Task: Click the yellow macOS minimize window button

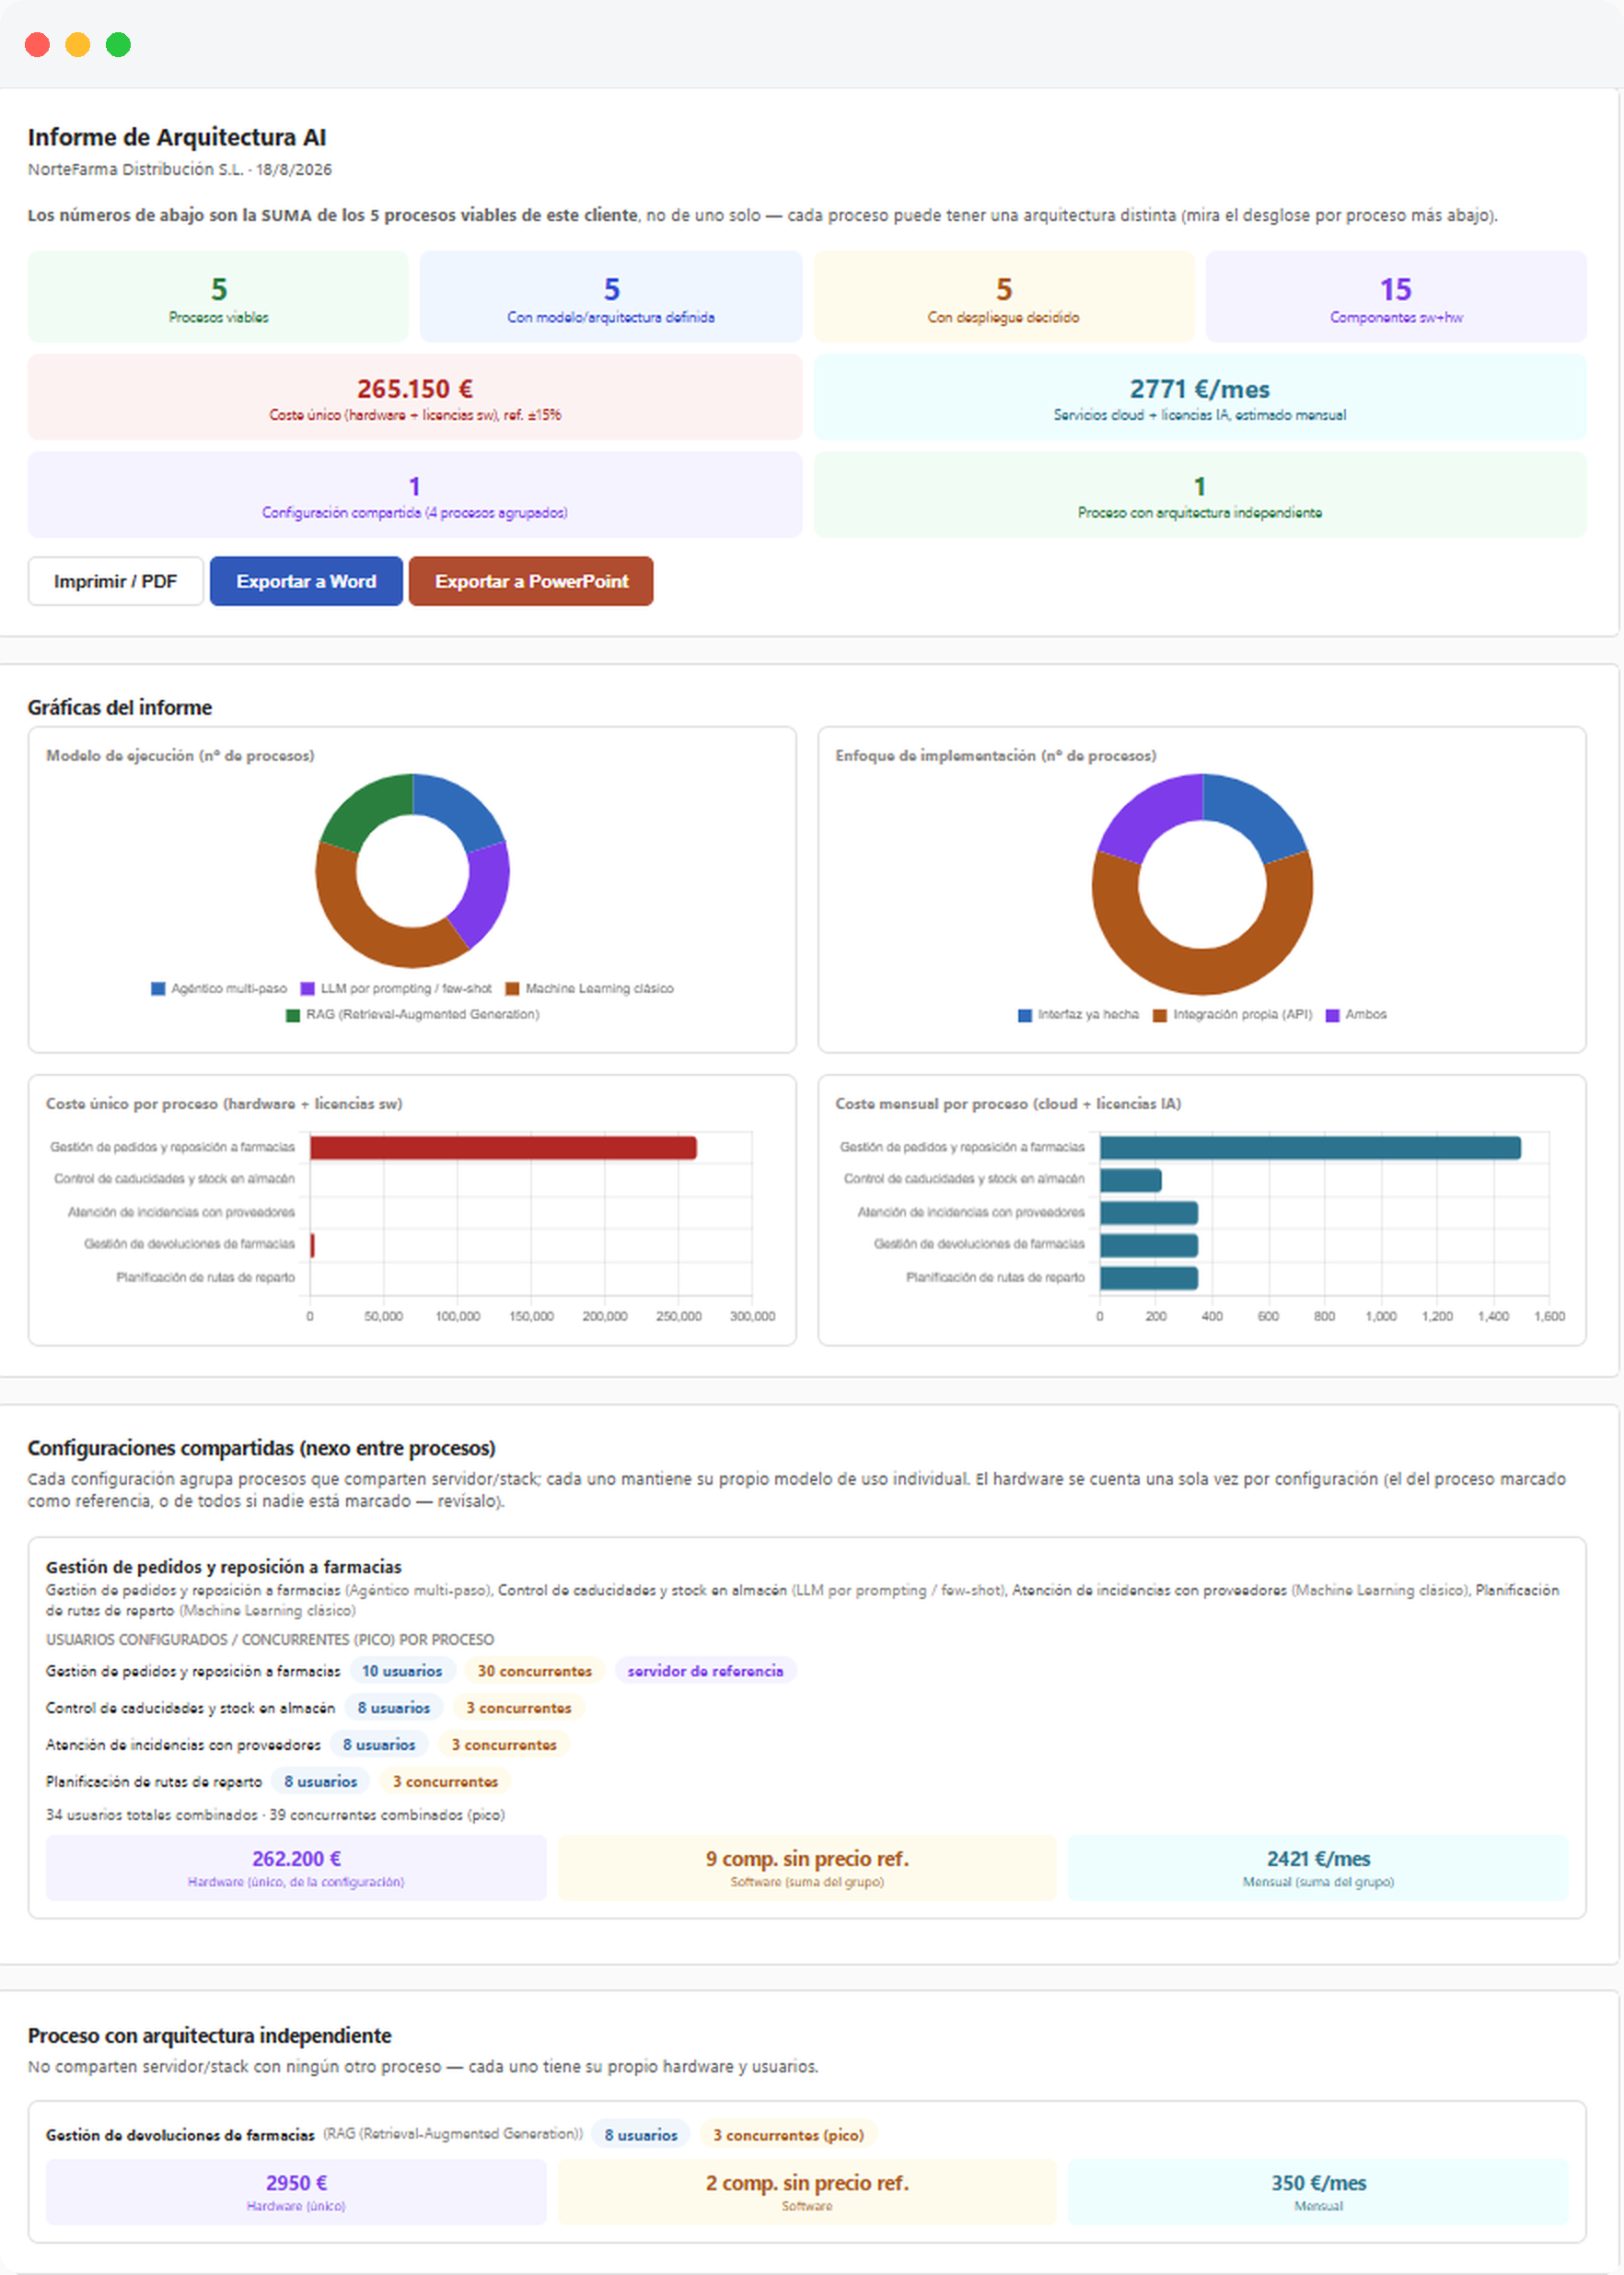Action: click(78, 45)
